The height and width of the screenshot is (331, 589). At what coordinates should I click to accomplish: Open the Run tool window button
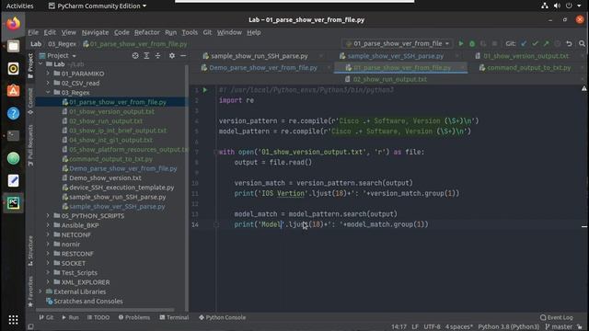click(70, 317)
